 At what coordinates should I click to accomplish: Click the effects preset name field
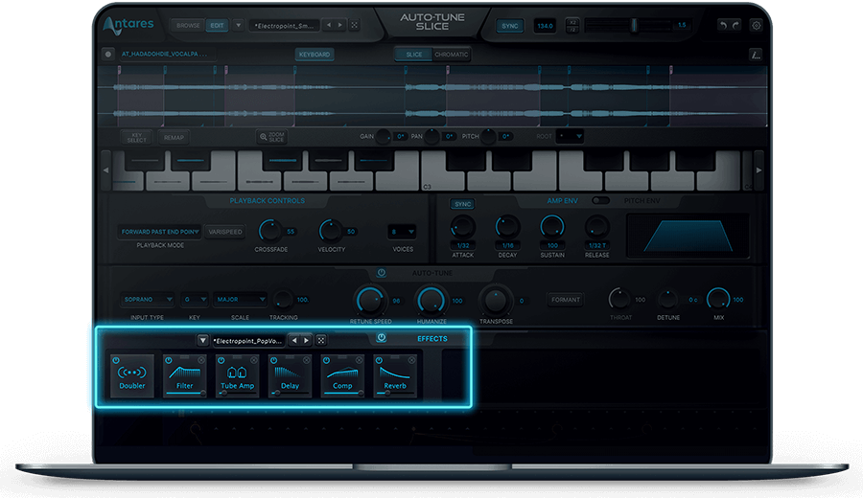[248, 341]
